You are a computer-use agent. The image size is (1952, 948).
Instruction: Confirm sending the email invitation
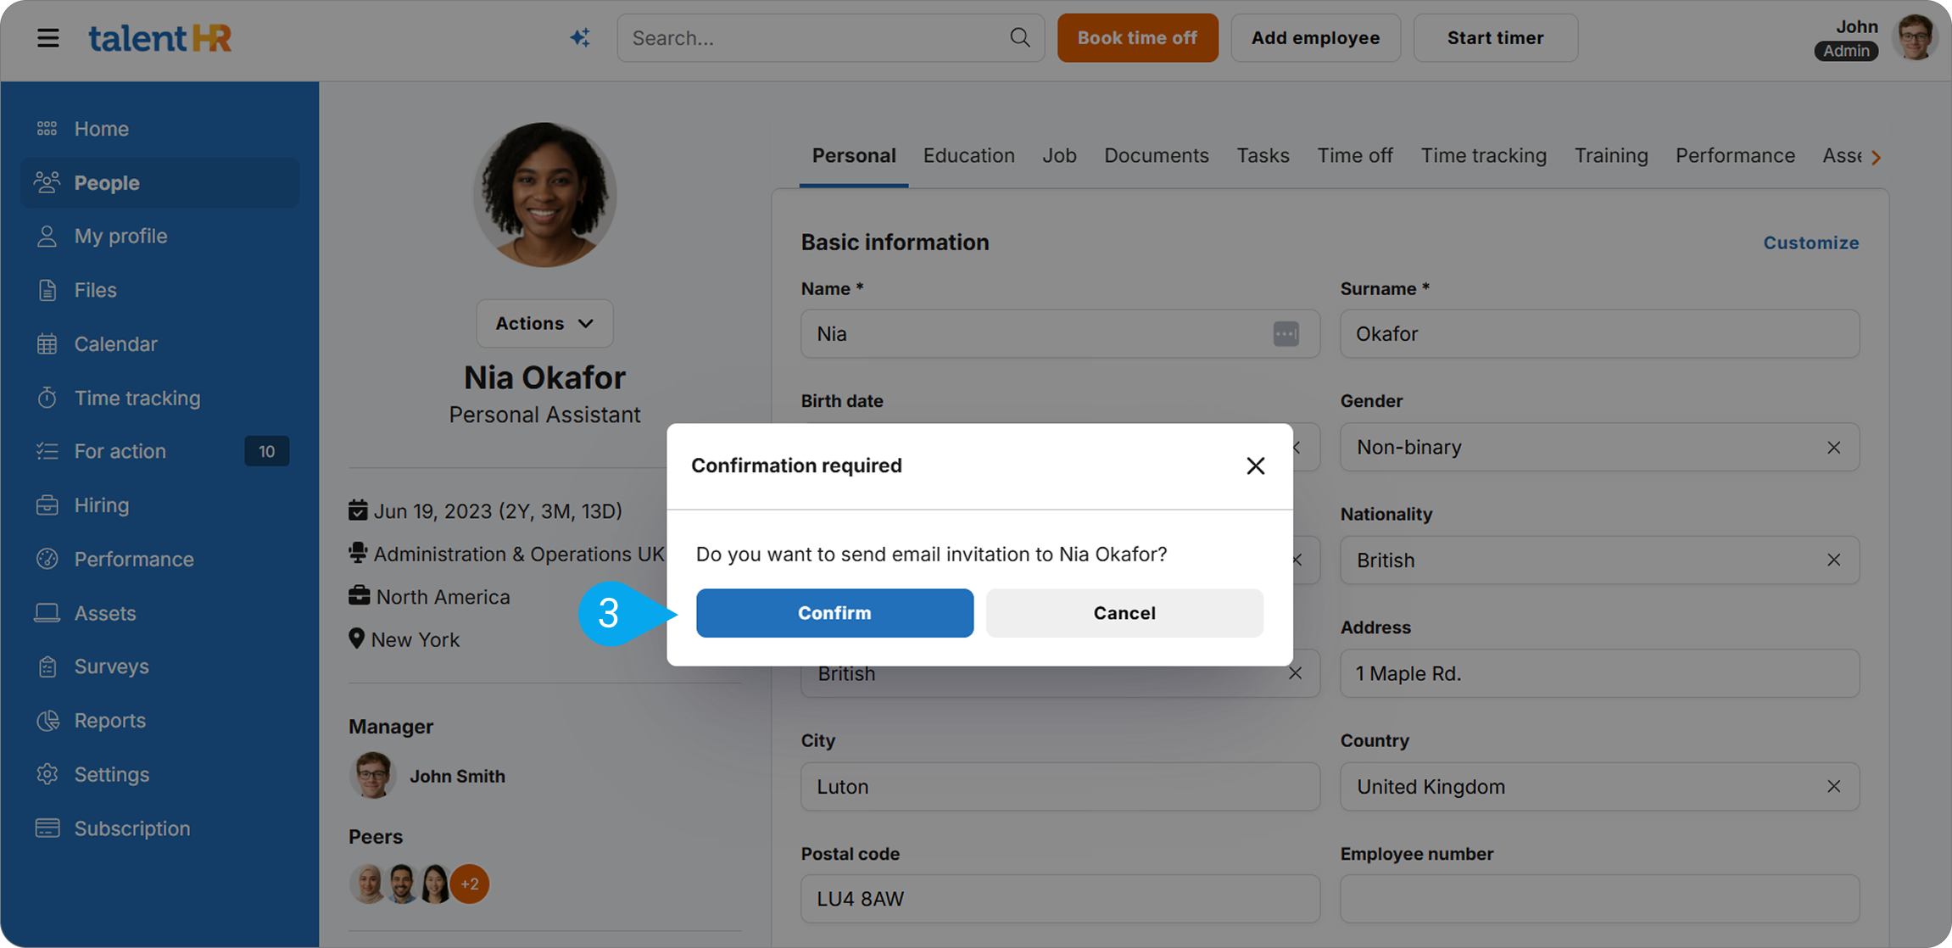point(834,613)
